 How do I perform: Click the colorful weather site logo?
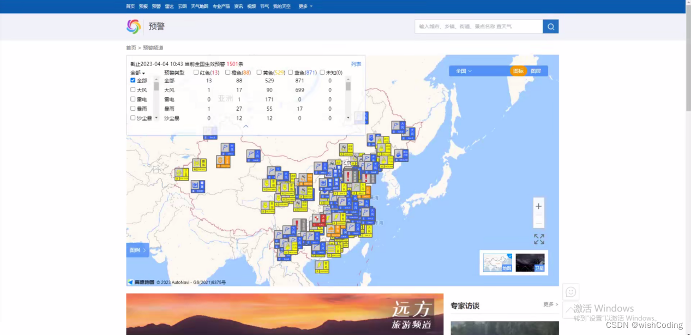coord(134,26)
